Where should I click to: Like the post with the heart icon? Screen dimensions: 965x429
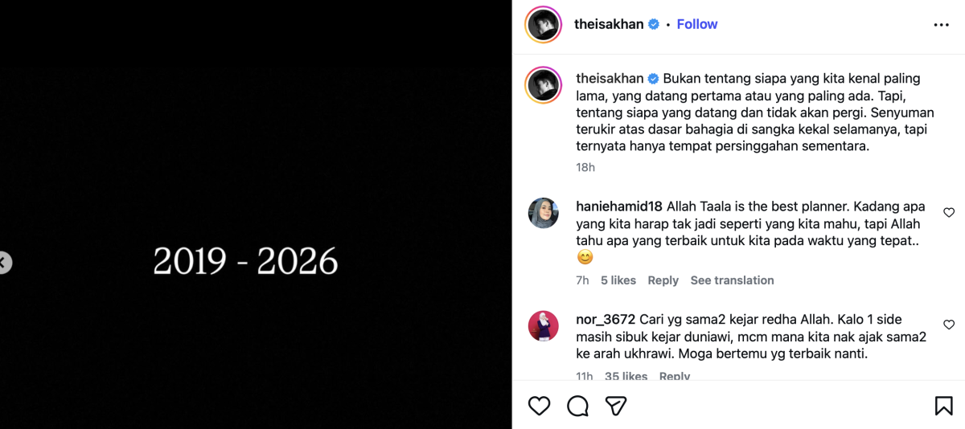[539, 406]
